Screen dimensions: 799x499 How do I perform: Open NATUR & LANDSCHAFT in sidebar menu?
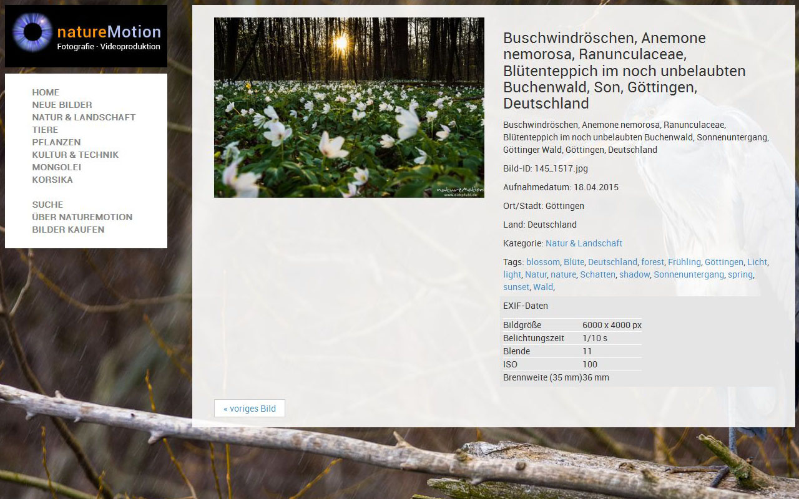(84, 117)
